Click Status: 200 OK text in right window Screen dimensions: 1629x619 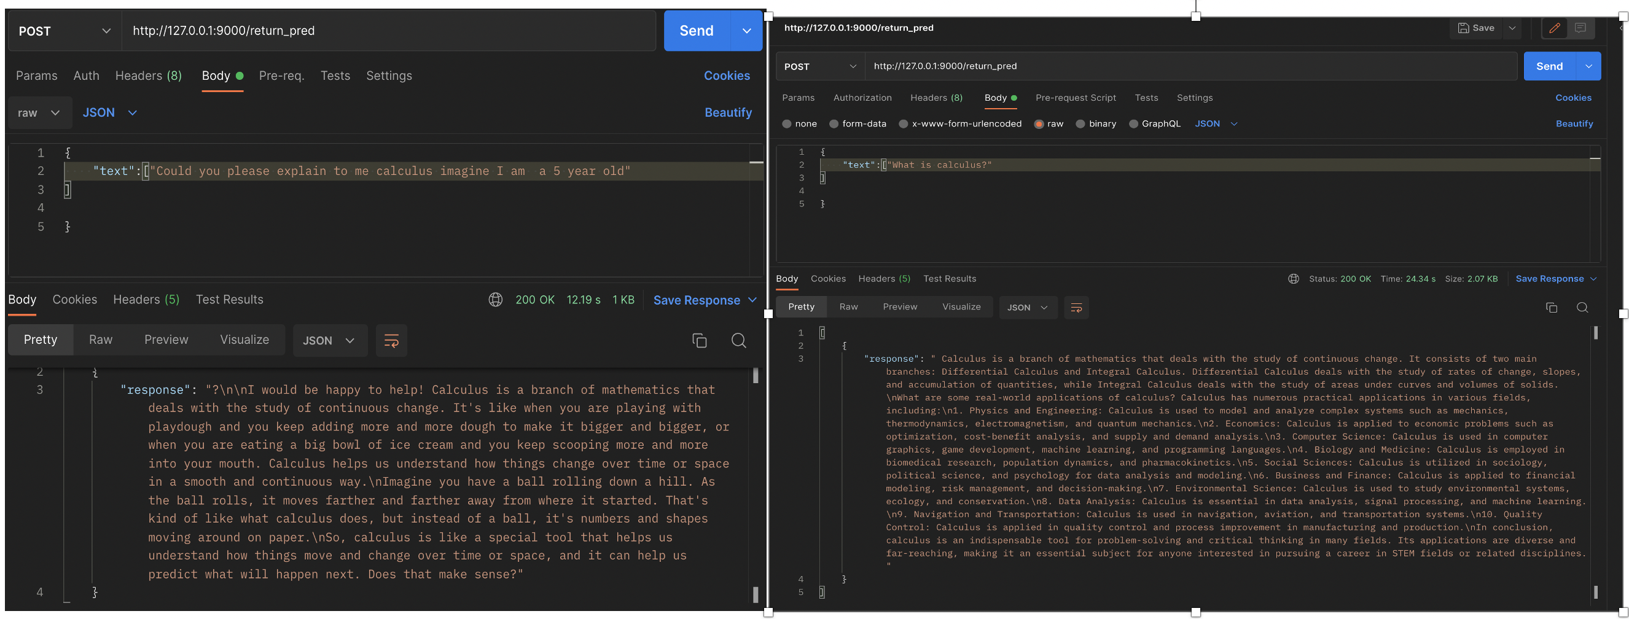tap(1340, 279)
